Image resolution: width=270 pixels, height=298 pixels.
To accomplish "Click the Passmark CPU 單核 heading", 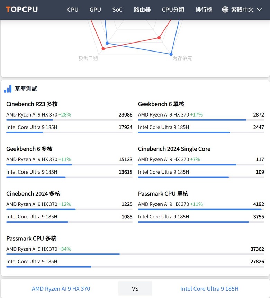I will pos(163,194).
